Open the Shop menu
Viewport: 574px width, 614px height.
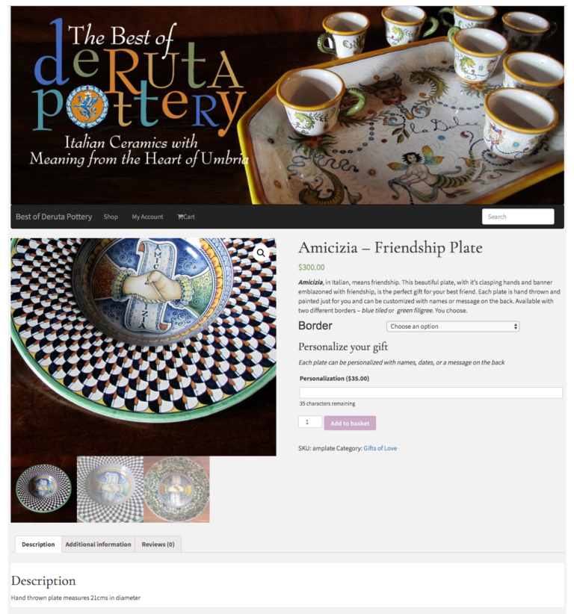pos(111,217)
